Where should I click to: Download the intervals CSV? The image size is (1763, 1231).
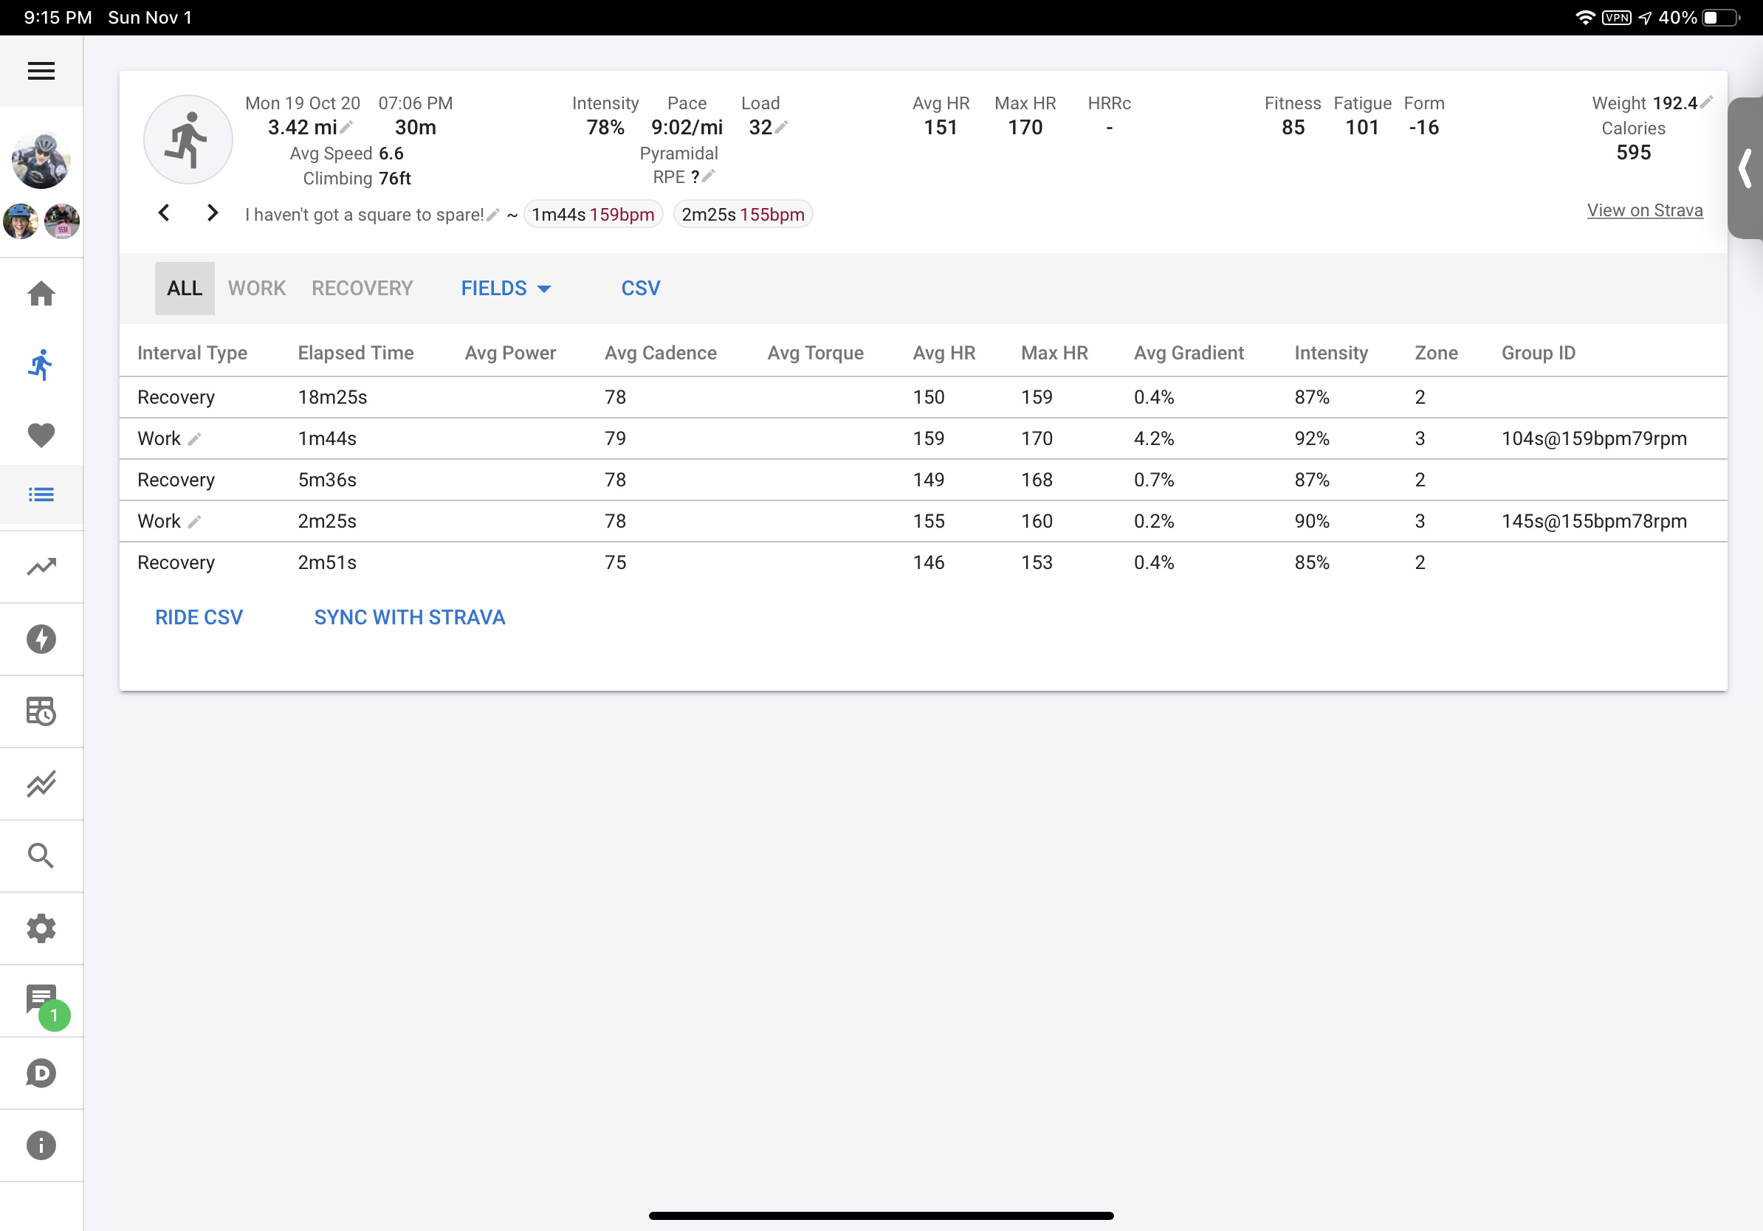[640, 289]
